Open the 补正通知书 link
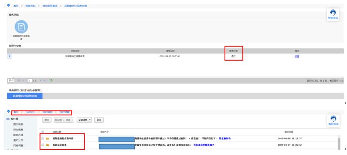347x155 pixels. coord(225,138)
